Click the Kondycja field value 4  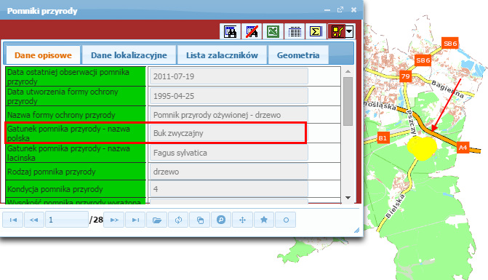229,189
